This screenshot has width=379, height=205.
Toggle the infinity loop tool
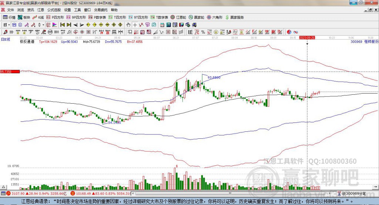[295, 32]
